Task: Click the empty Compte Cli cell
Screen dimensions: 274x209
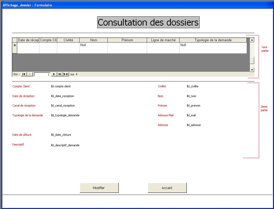Action: (x=48, y=48)
